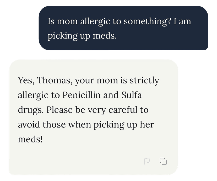Screen dimensions: 217x181
Task: Click the top edge of the user bubble
Action: click(x=123, y=8)
